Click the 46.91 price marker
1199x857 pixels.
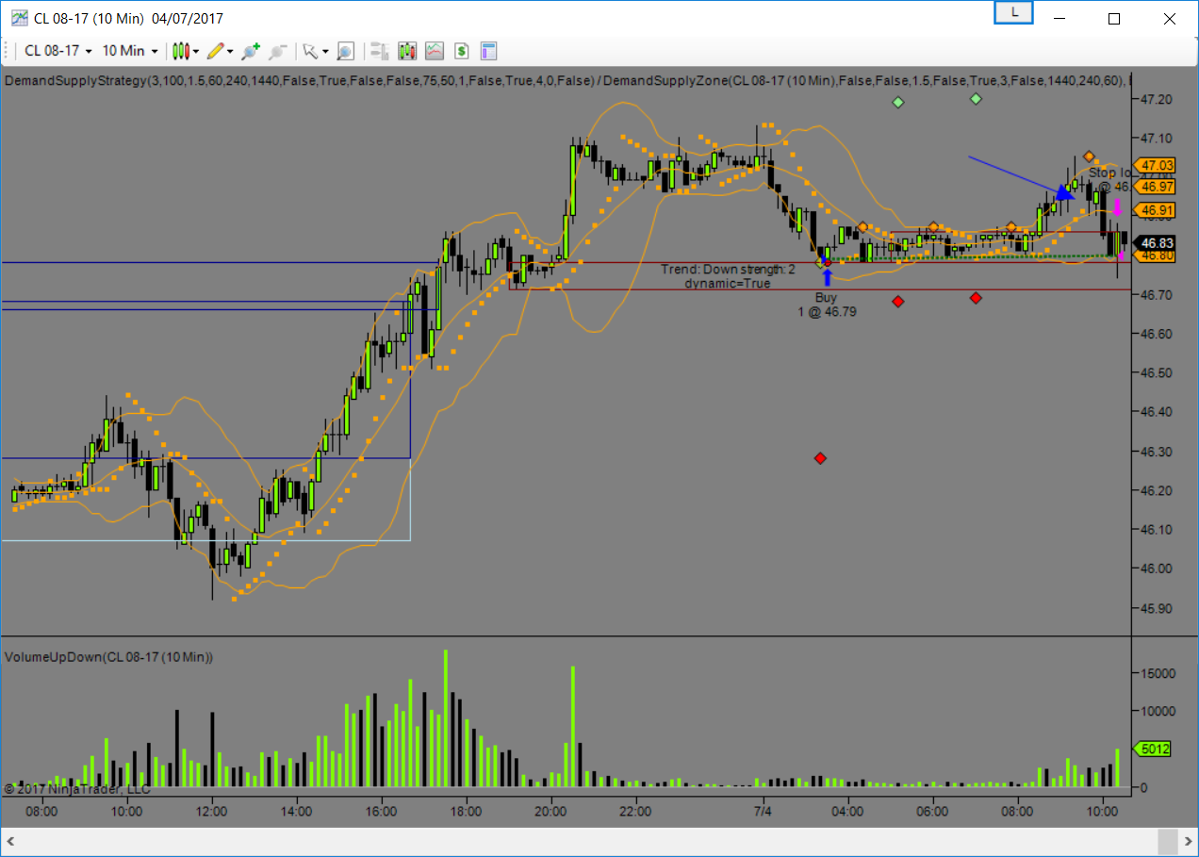(1155, 210)
